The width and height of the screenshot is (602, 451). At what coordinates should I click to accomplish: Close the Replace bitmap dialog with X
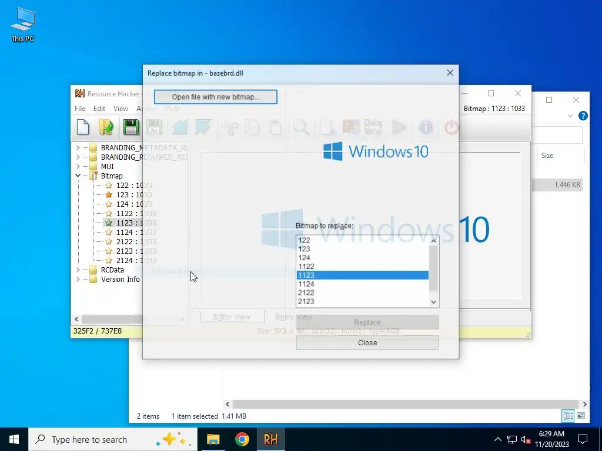pos(450,73)
